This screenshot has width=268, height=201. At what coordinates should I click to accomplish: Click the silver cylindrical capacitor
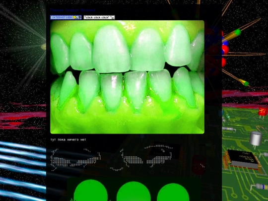tap(256, 138)
